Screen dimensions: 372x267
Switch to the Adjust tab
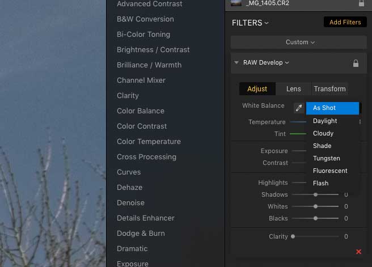pyautogui.click(x=257, y=88)
